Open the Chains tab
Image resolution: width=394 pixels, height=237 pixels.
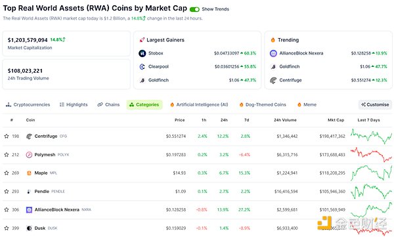coord(108,104)
